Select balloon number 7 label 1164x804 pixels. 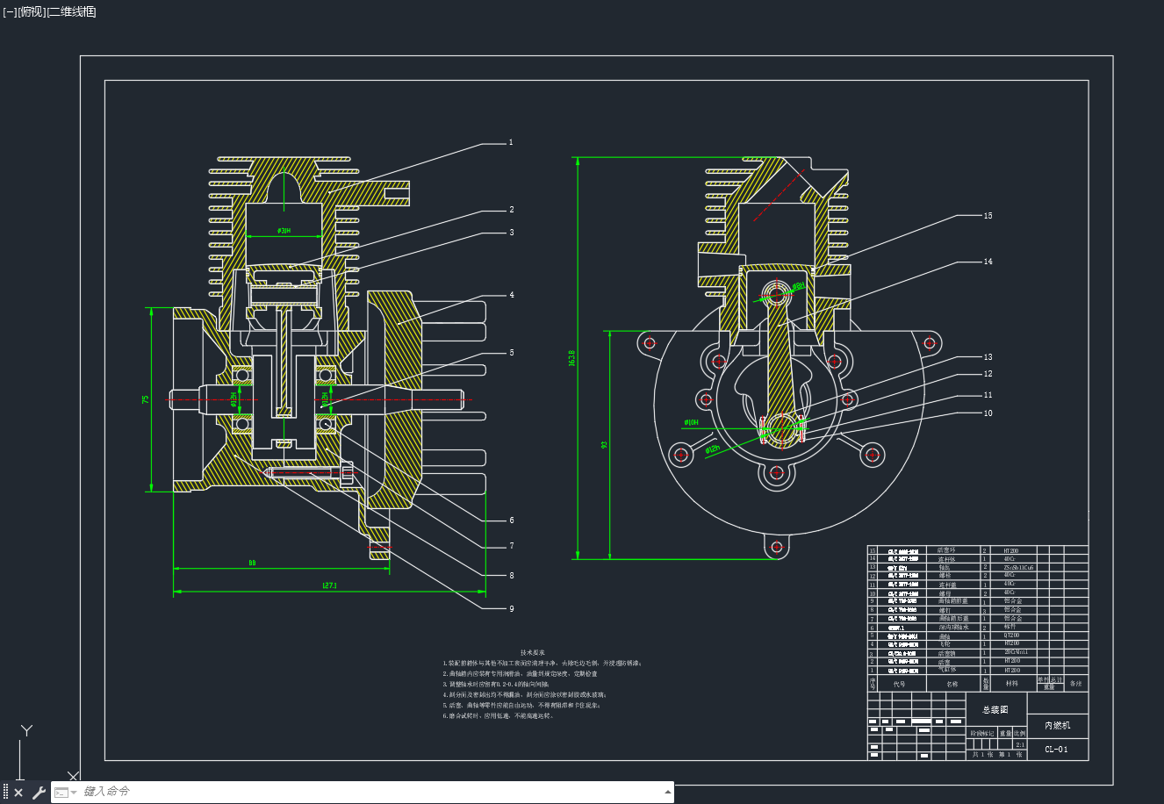(512, 546)
